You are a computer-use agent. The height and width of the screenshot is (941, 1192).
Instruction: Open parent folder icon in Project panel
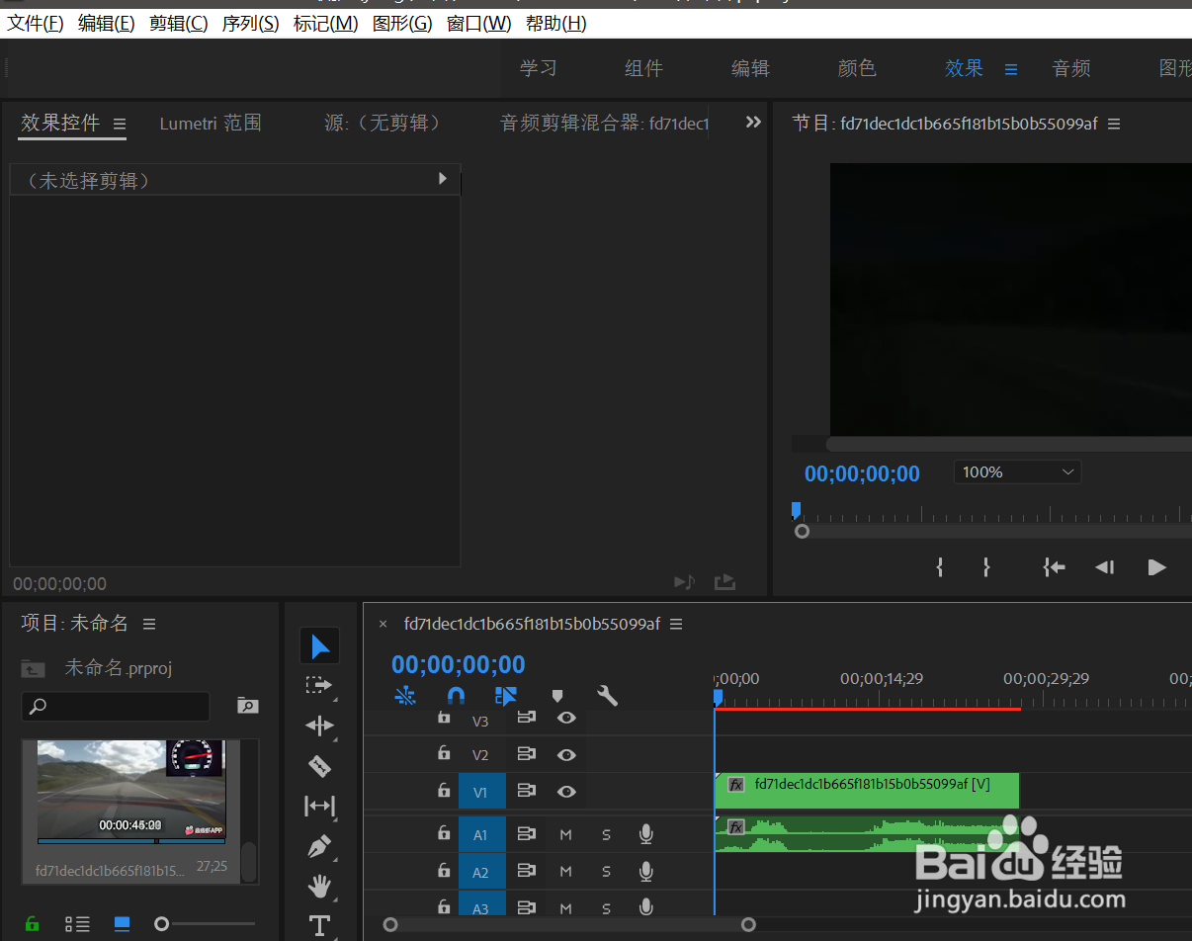pyautogui.click(x=33, y=669)
